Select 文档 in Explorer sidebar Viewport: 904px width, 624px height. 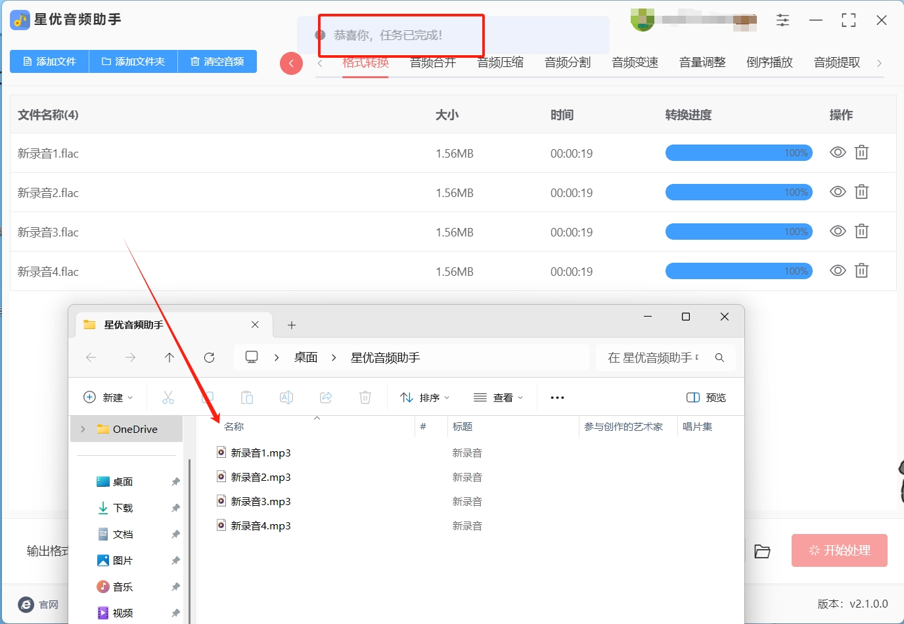pos(122,534)
